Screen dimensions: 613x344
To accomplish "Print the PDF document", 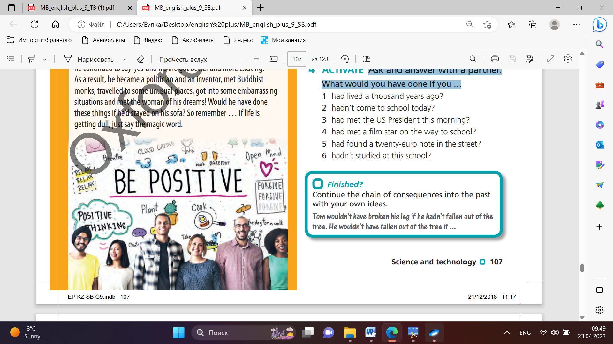I will click(495, 59).
